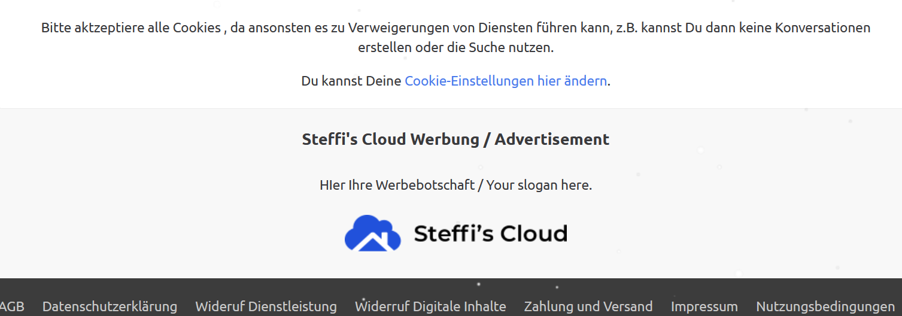Click the "HIer Ihre Werbebotschaft" text
The height and width of the screenshot is (316, 902).
coord(397,185)
